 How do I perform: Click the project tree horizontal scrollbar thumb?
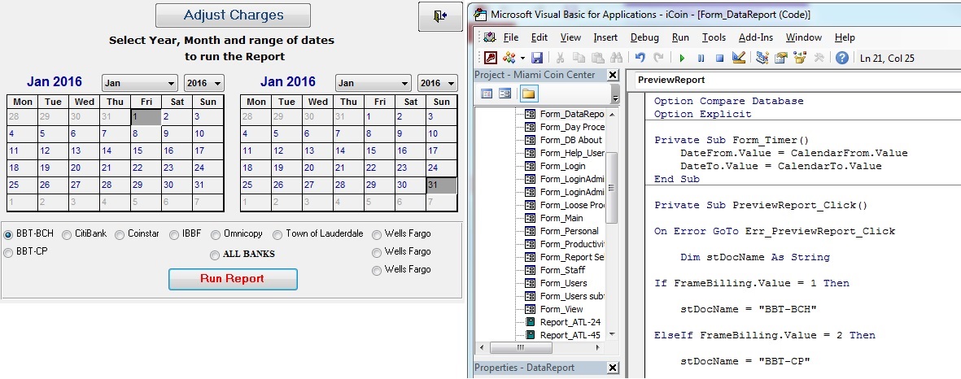(520, 348)
